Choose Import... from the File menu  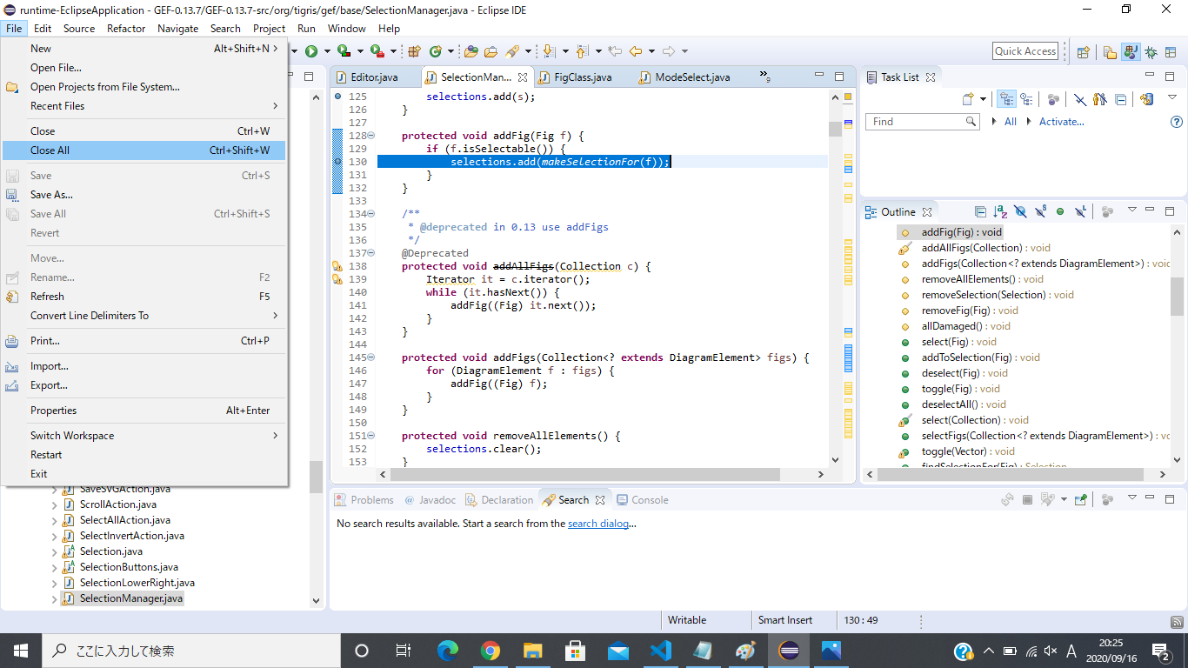click(x=144, y=366)
